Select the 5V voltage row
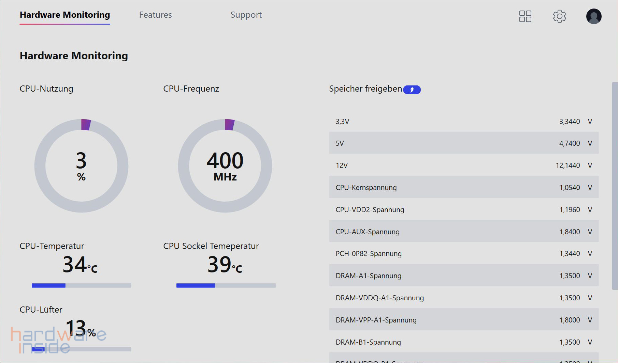 [463, 143]
